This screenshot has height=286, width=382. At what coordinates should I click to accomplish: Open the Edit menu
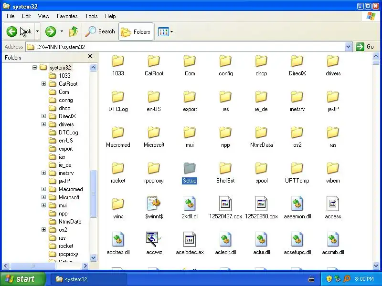click(x=26, y=16)
